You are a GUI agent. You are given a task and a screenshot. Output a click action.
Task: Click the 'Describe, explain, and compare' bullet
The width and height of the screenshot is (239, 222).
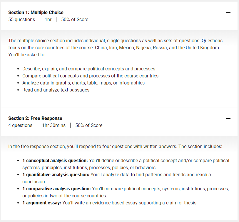click(89, 69)
